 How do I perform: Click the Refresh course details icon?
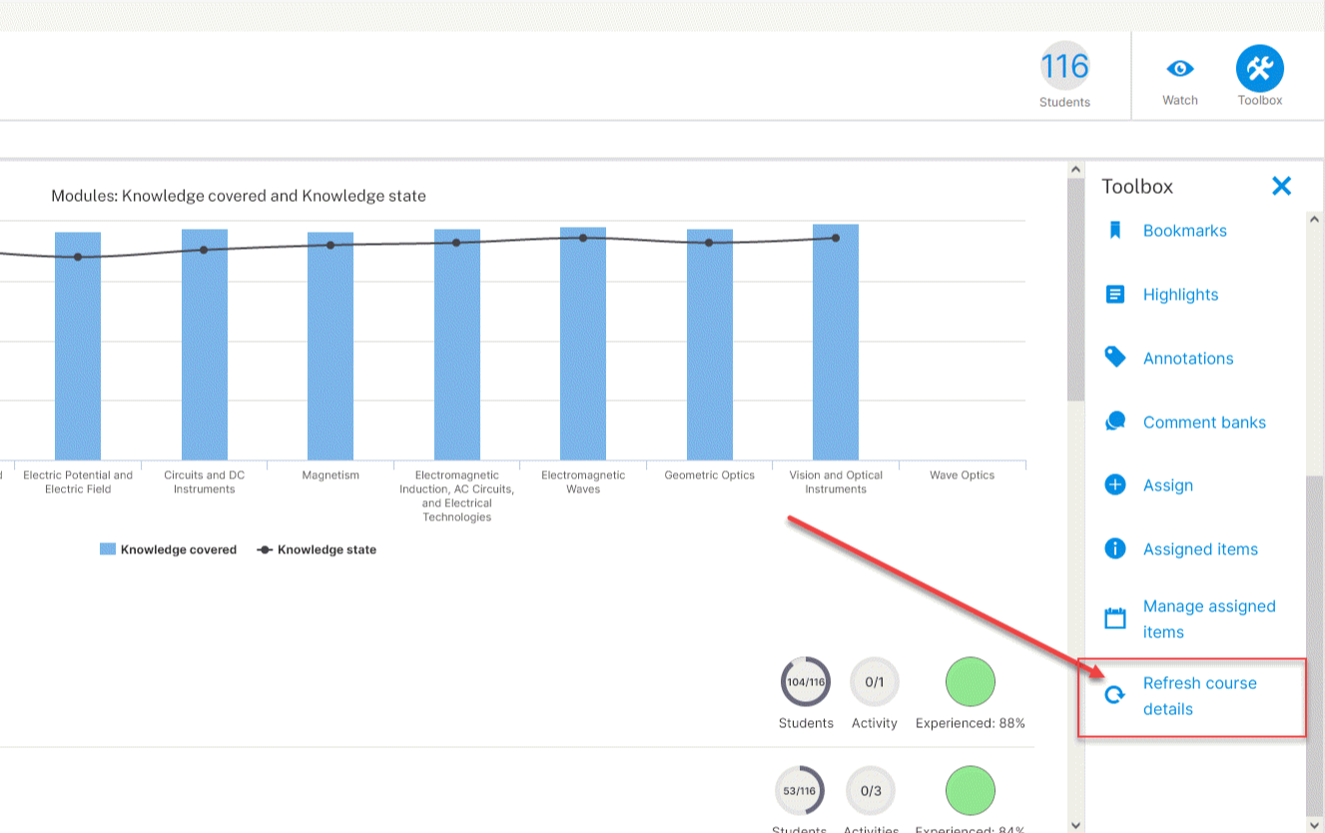[x=1115, y=696]
